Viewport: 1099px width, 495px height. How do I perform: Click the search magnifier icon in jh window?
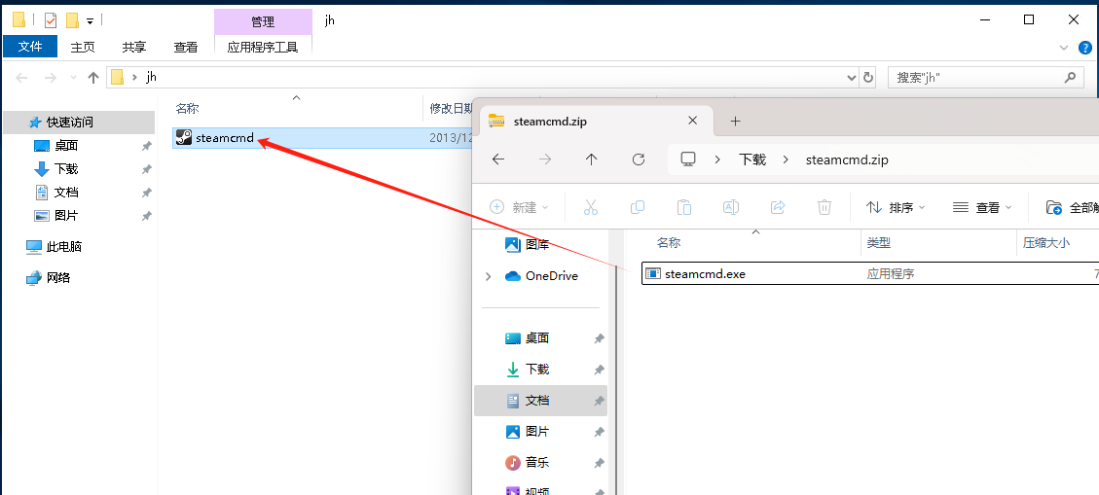click(1070, 77)
